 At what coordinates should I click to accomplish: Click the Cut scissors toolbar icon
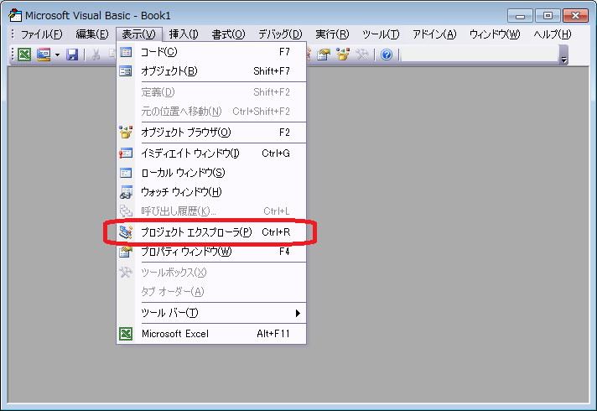pos(96,55)
